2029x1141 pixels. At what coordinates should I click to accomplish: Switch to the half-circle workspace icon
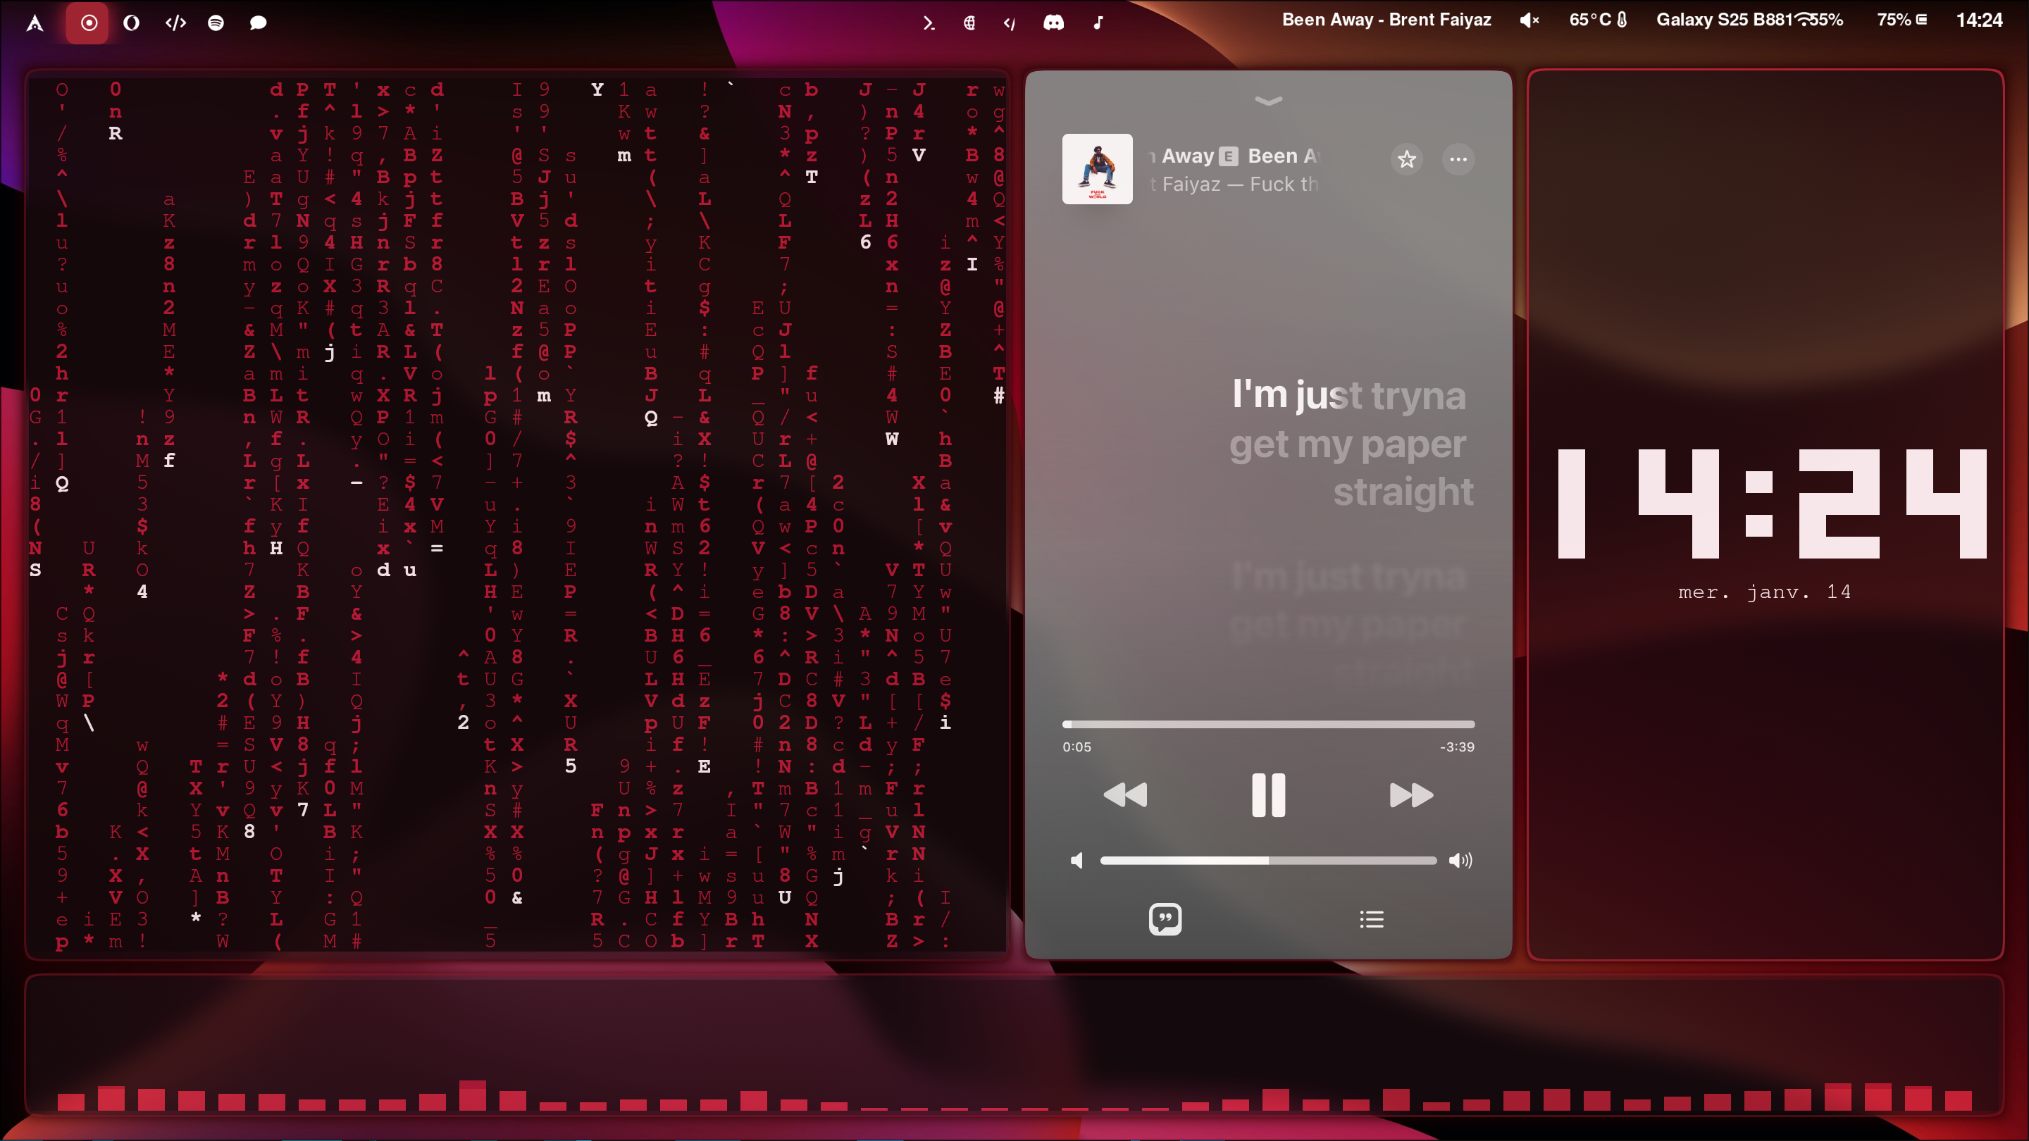(132, 23)
